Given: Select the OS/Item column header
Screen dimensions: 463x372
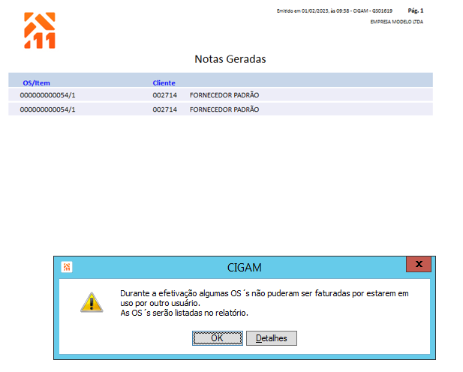Looking at the screenshot, I should click(x=36, y=83).
